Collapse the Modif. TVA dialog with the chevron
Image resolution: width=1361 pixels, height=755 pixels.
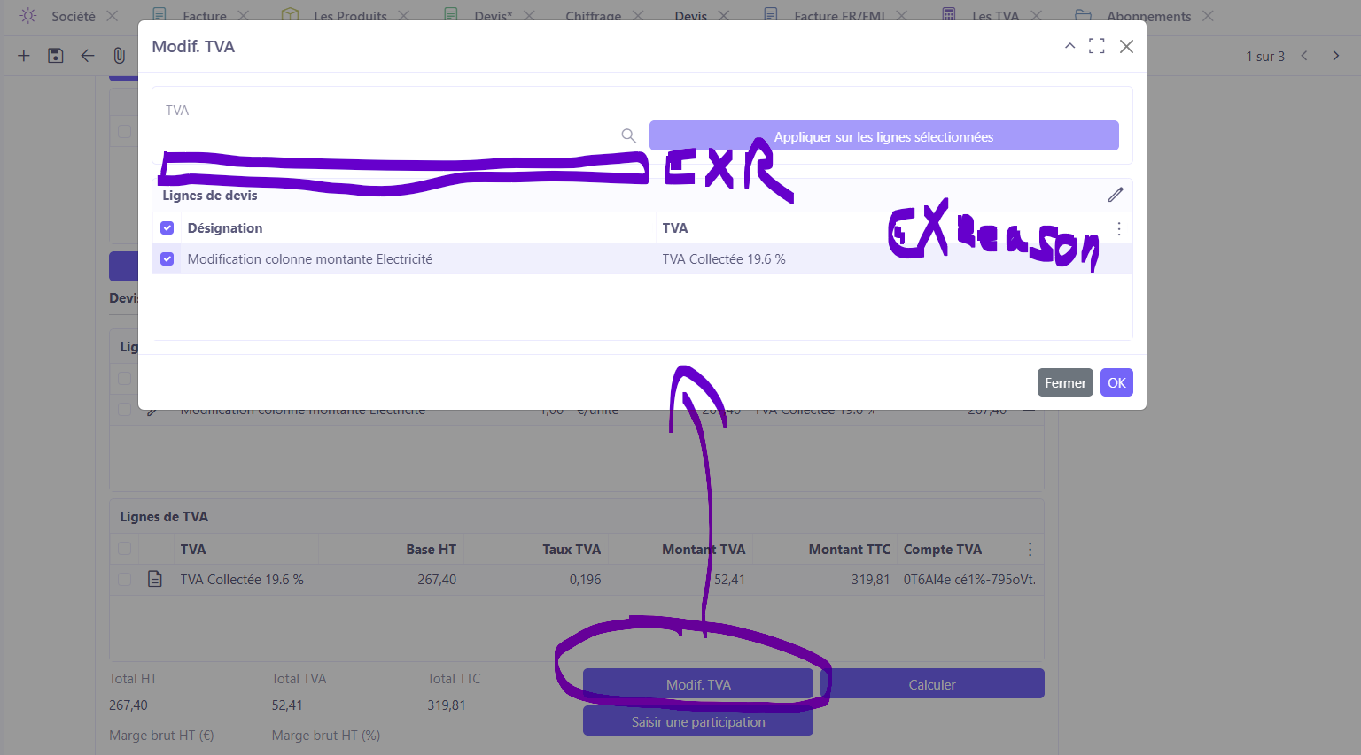point(1070,46)
